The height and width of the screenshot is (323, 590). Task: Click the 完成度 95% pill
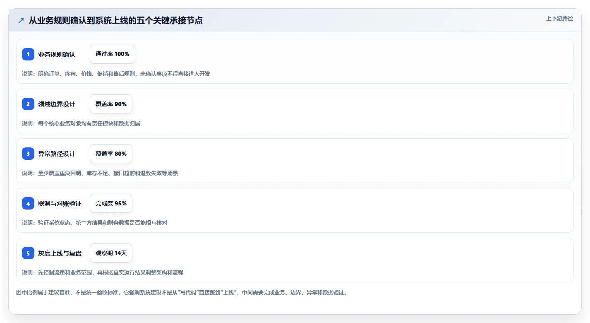pos(111,203)
